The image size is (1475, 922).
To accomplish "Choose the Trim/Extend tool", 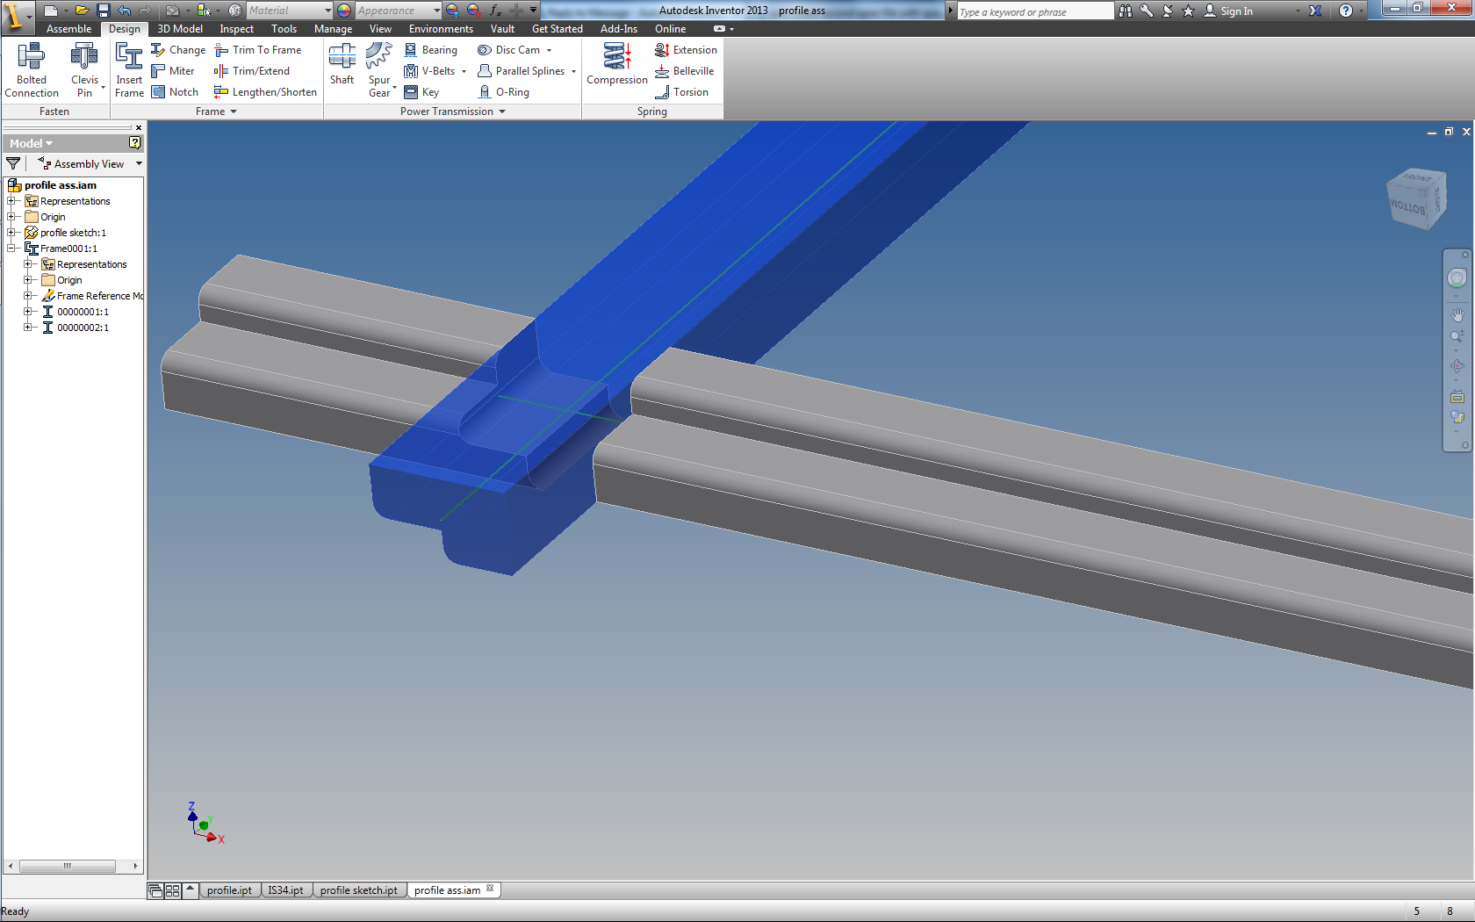I will click(252, 71).
